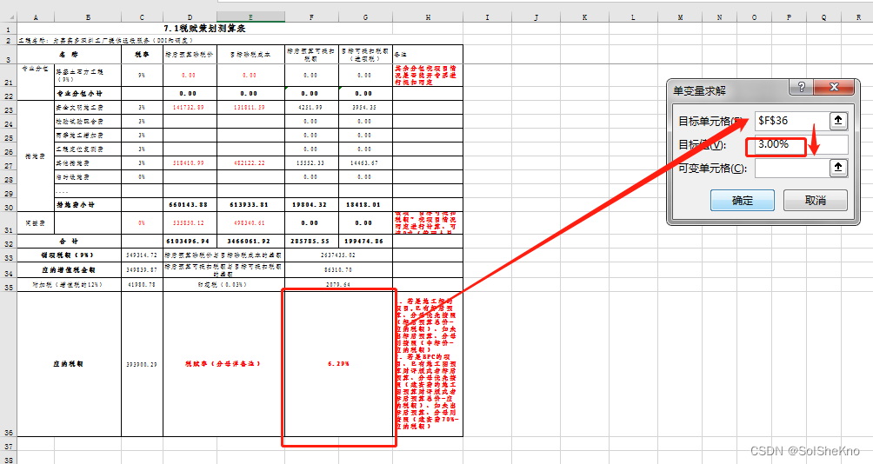Collapse dialog for 可变单元格 range picker

[x=838, y=168]
